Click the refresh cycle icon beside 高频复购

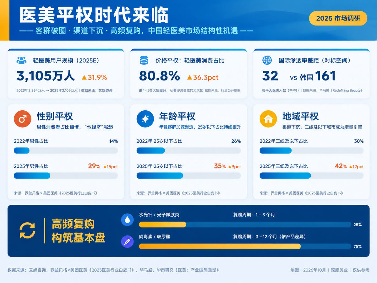[x=28, y=230]
